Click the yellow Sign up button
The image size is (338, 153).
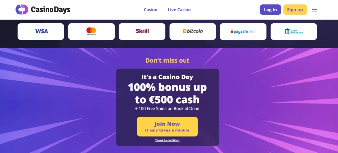click(x=295, y=10)
